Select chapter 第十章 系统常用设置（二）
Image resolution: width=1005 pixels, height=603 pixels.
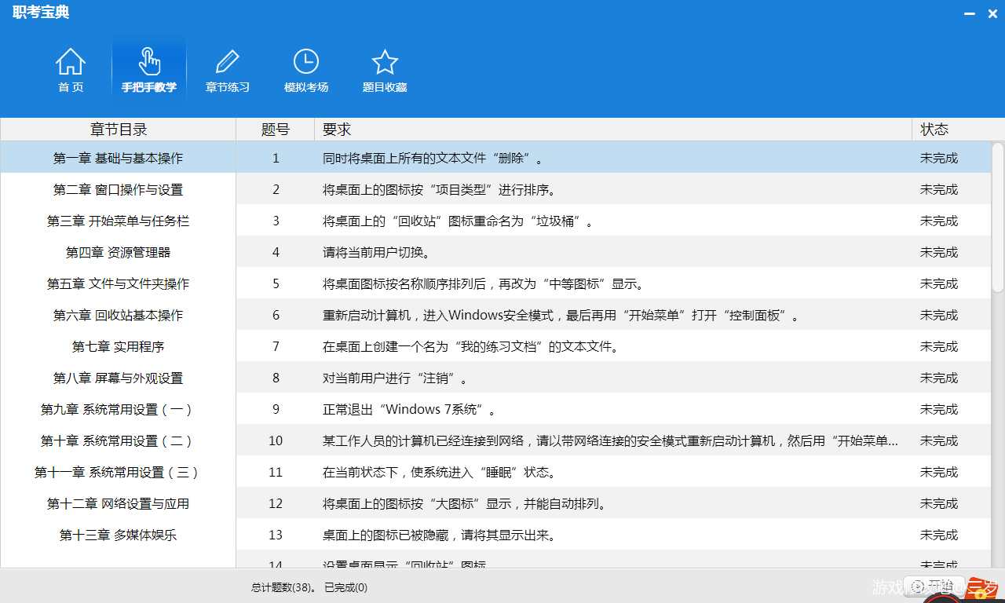click(118, 440)
